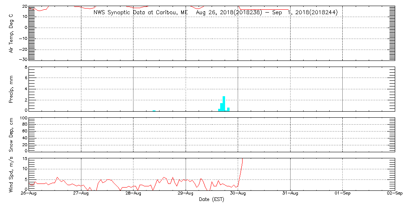Select the 30-Aug date tick label
The image size is (407, 203).
point(238,194)
